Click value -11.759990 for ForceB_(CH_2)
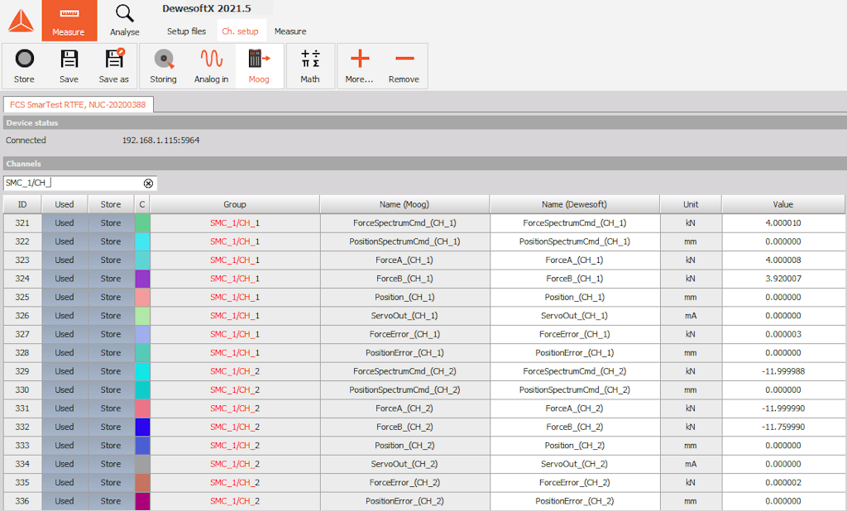The image size is (847, 511). [x=783, y=427]
